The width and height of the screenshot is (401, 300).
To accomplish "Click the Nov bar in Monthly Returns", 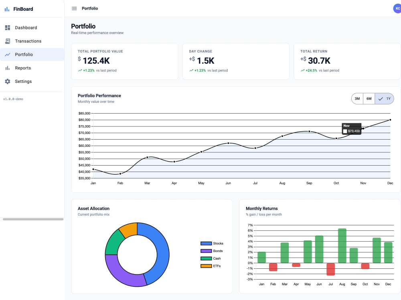I will click(377, 250).
